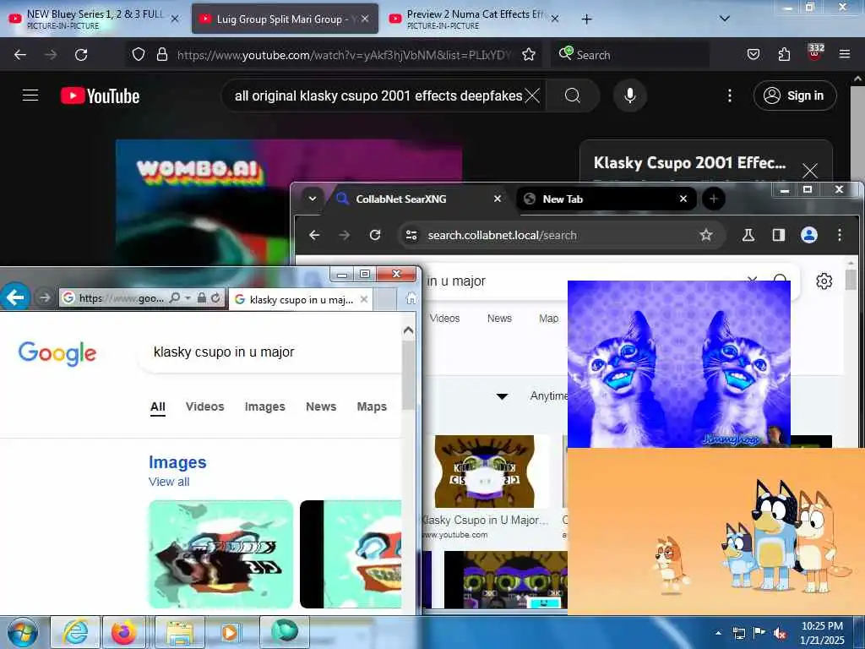Click Chrome reload button
The height and width of the screenshot is (649, 865).
[x=375, y=235]
